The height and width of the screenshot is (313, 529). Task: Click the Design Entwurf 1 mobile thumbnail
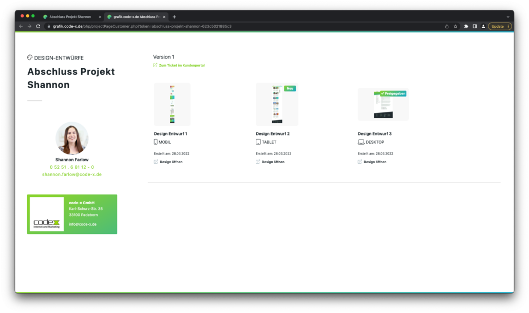(172, 104)
